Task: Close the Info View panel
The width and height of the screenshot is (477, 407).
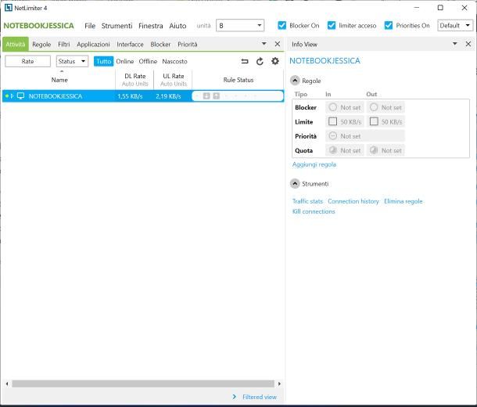Action: click(x=468, y=44)
